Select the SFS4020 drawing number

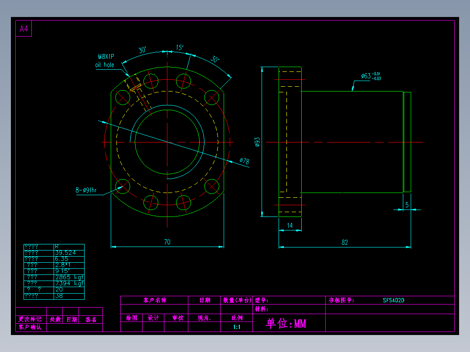point(393,300)
